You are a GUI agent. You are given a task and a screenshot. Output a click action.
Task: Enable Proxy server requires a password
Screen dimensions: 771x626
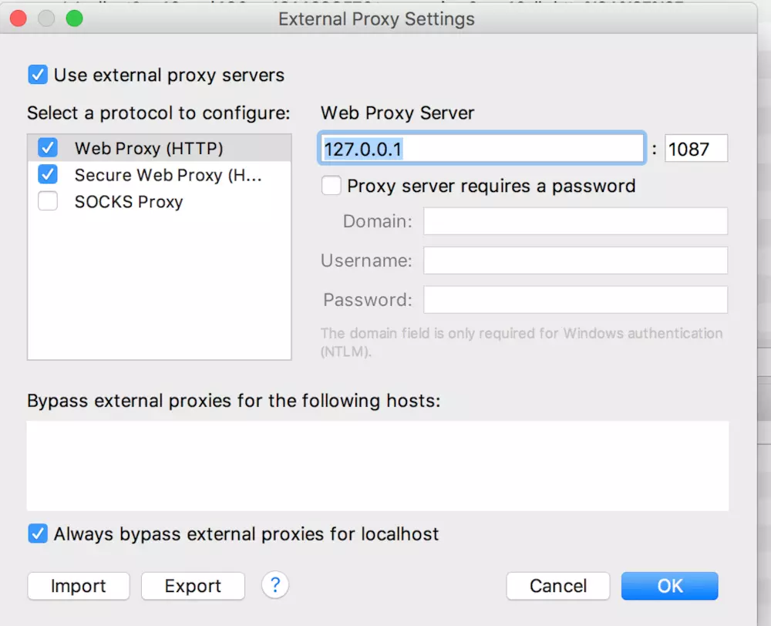[x=332, y=186]
